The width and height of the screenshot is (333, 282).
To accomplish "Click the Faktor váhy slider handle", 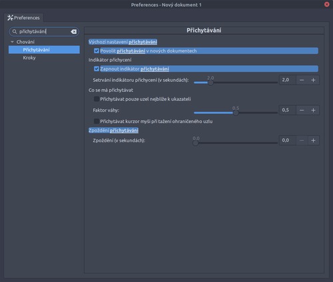I will (236, 112).
